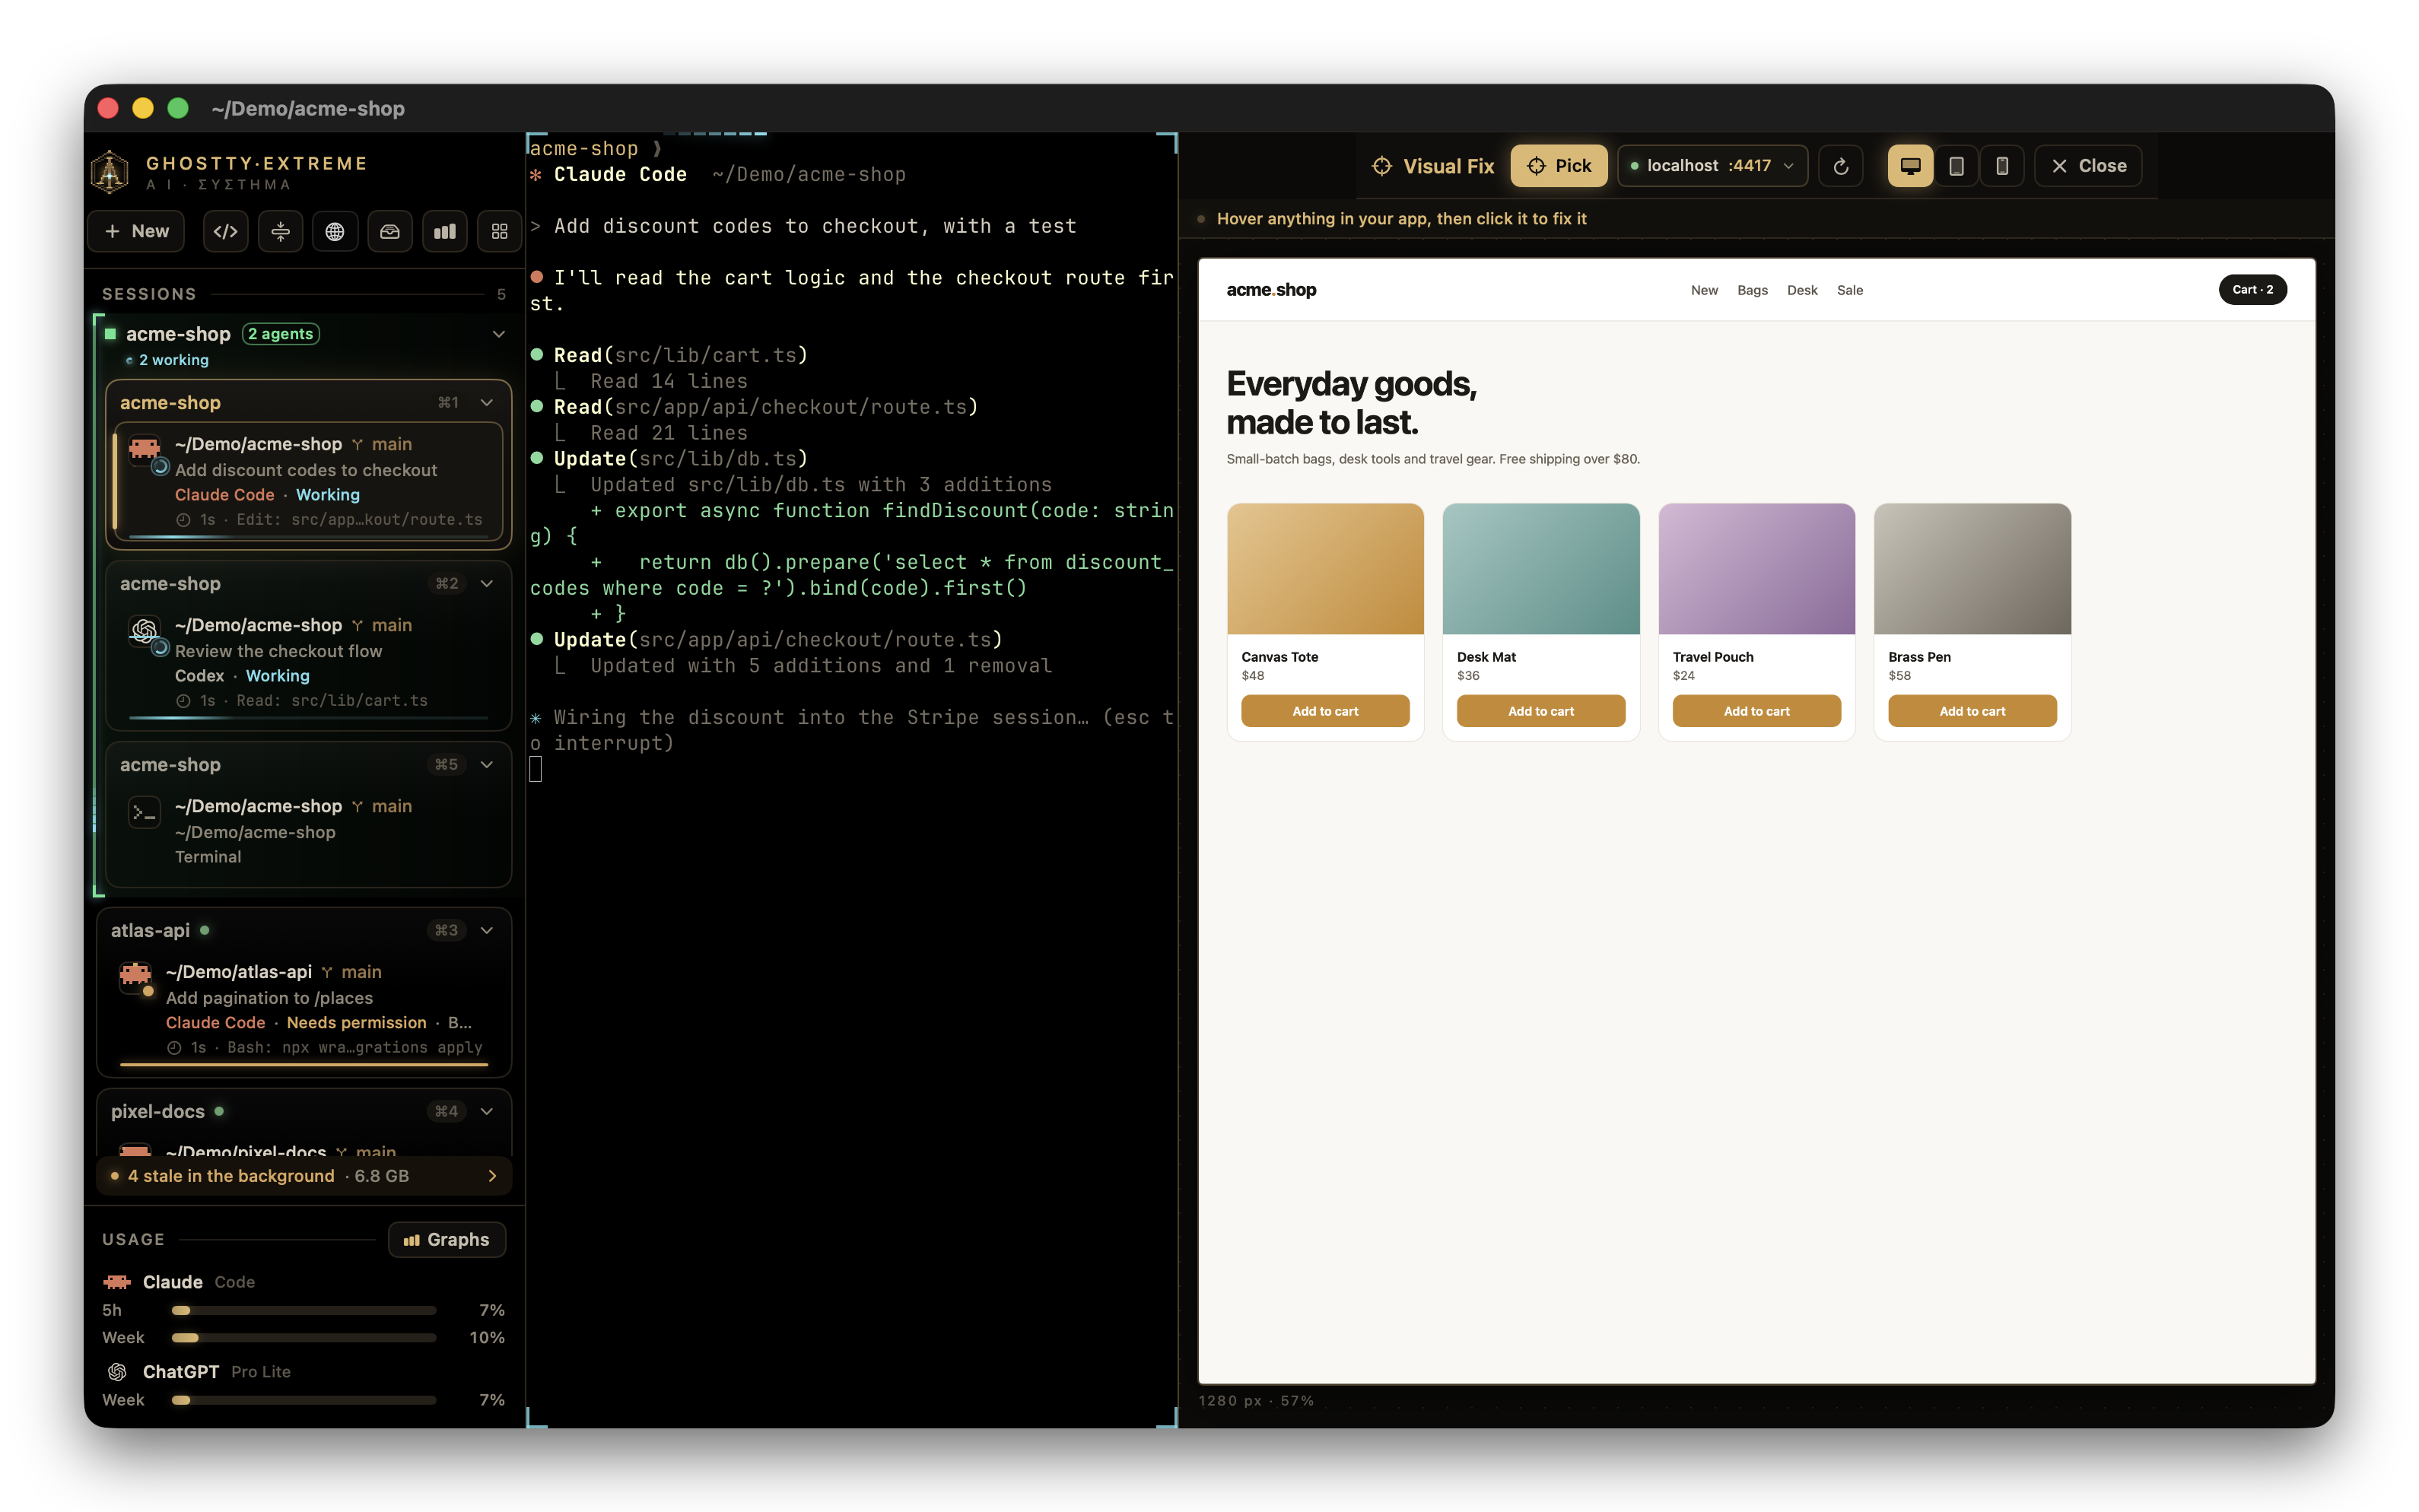Open the localhost :4417 server dropdown
The width and height of the screenshot is (2419, 1512).
coord(1712,166)
